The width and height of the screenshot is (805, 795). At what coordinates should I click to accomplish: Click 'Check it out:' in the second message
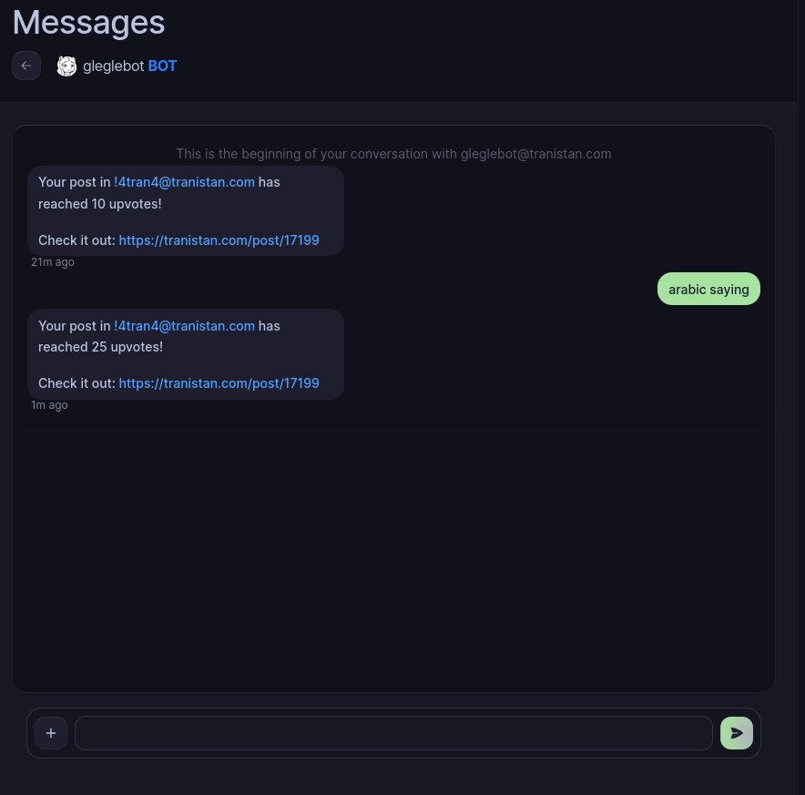[76, 383]
